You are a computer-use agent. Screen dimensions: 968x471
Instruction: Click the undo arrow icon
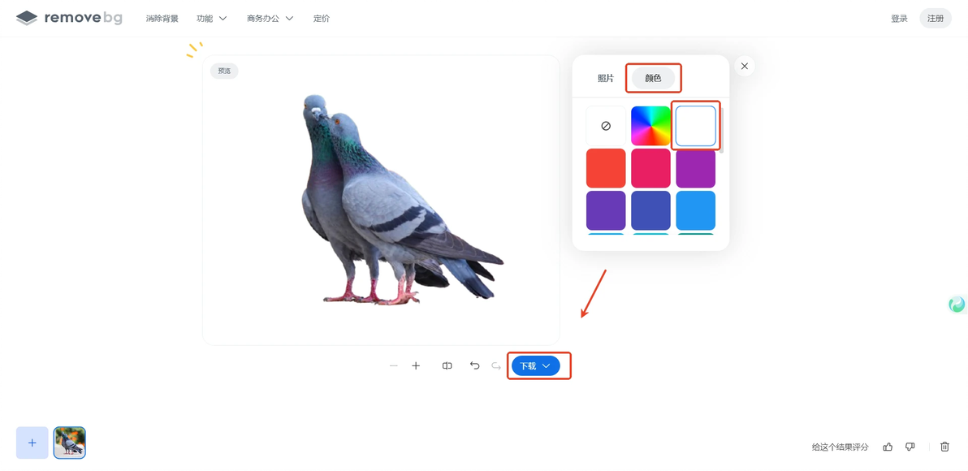pyautogui.click(x=475, y=366)
